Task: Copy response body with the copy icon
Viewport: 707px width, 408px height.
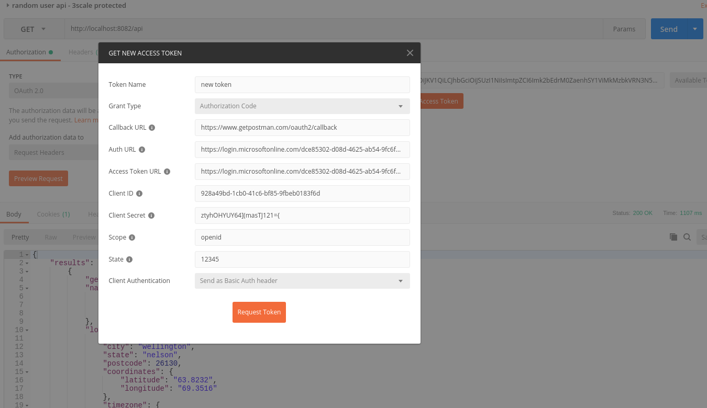Action: click(673, 237)
